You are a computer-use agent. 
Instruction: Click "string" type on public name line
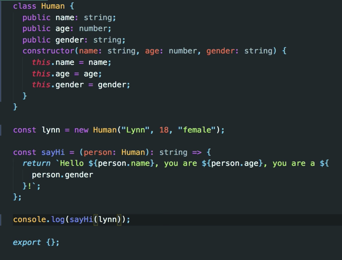[98, 18]
